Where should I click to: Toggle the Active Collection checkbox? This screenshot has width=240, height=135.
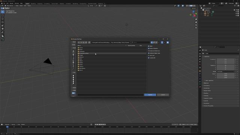[x=148, y=48]
